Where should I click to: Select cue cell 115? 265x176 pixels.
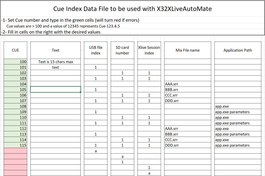click(15, 145)
